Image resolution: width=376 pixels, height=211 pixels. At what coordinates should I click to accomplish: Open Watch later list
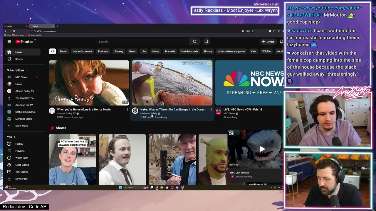point(23,158)
